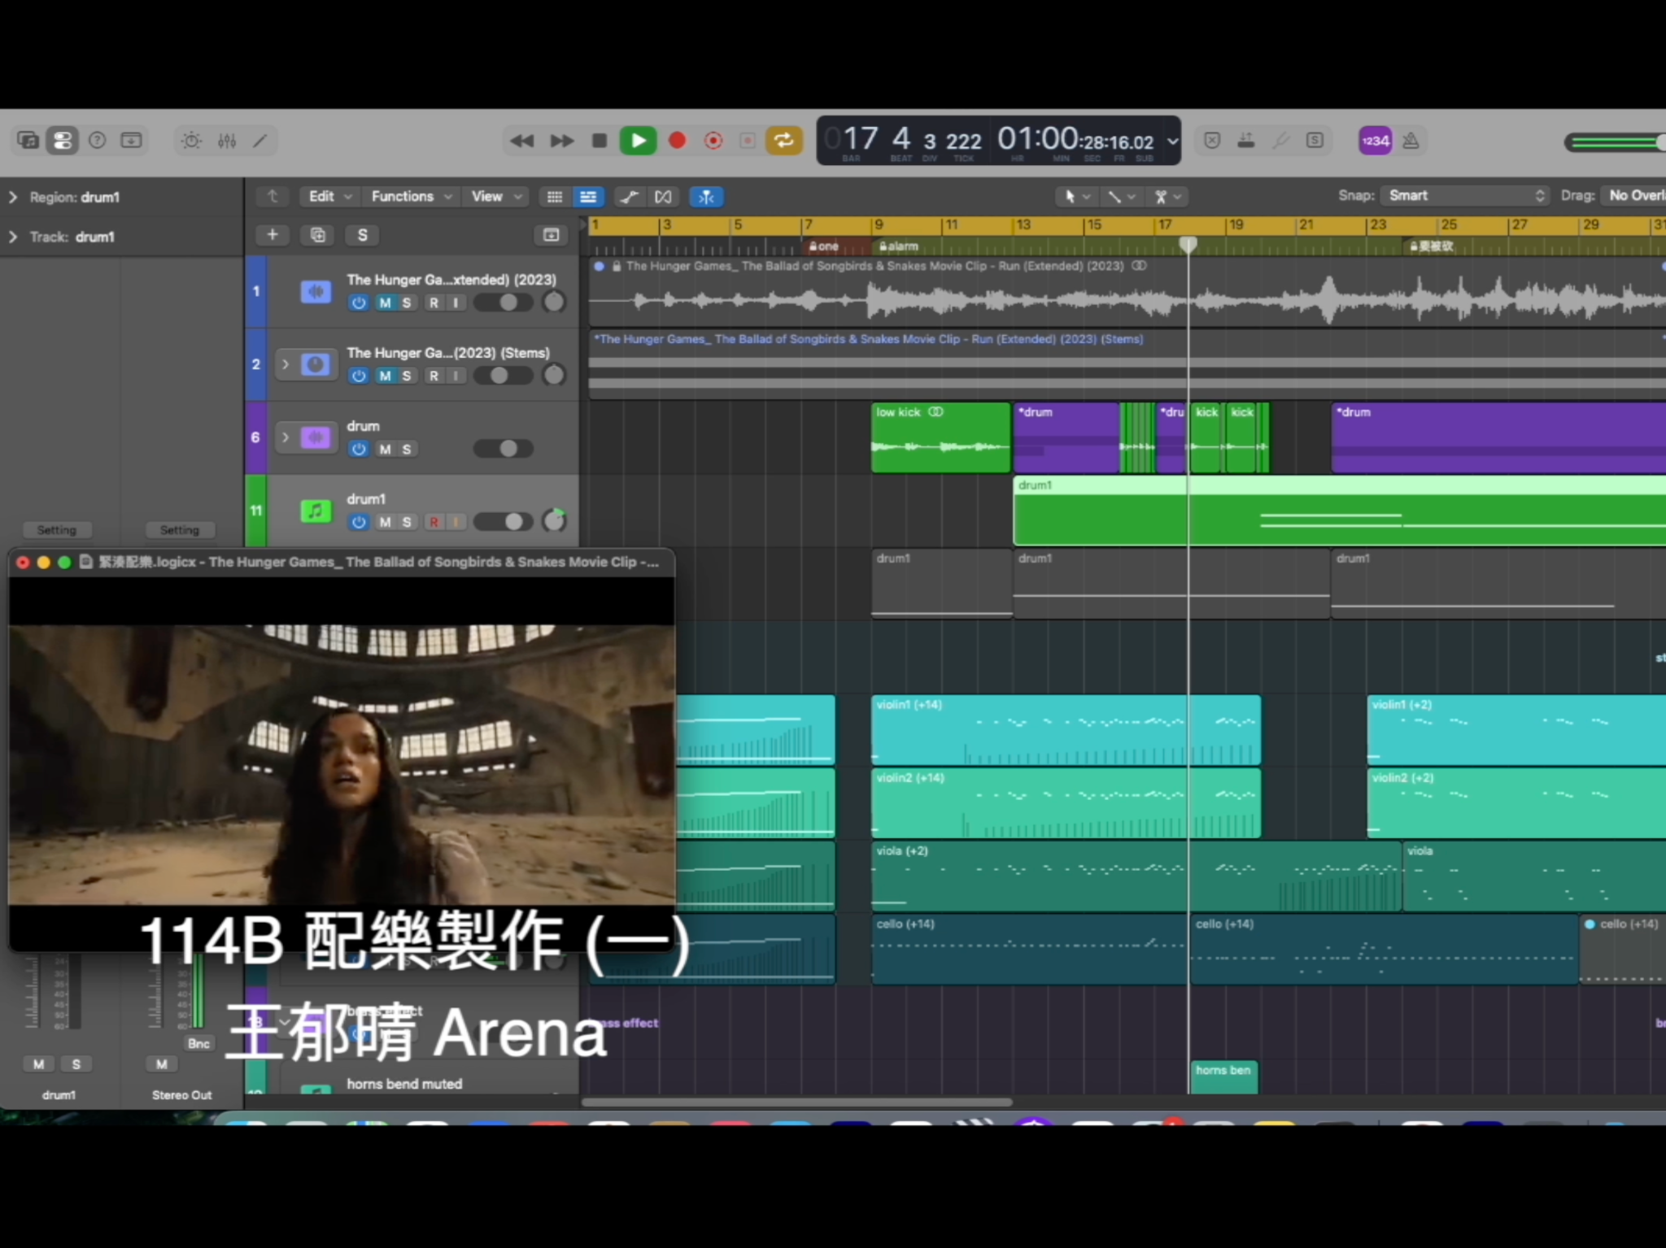Switch to grid view icon
Screen dimensions: 1666x1248
click(x=555, y=197)
